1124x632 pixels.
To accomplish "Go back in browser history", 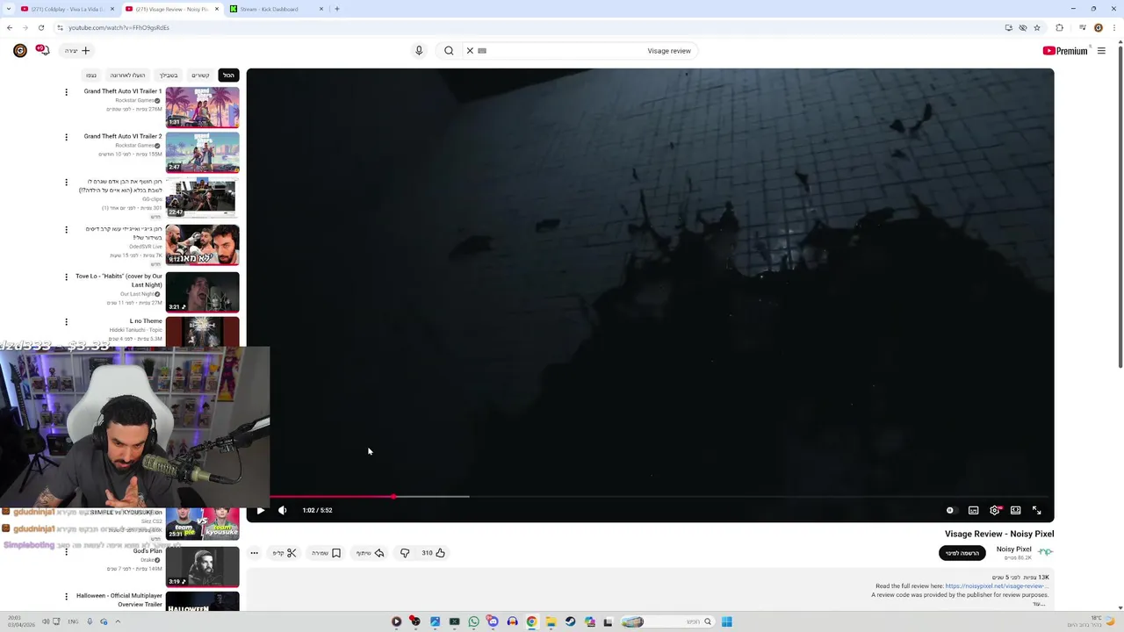I will click(10, 27).
